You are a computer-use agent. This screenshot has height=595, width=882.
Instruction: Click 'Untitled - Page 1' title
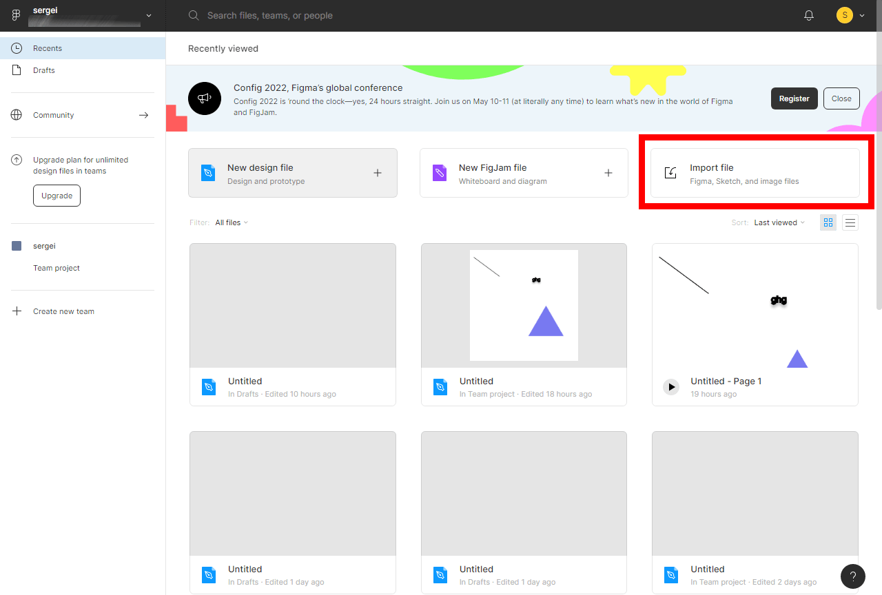pyautogui.click(x=726, y=381)
